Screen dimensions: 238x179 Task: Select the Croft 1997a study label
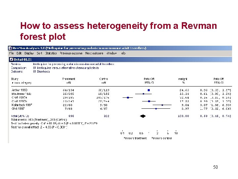pyautogui.click(x=19, y=97)
